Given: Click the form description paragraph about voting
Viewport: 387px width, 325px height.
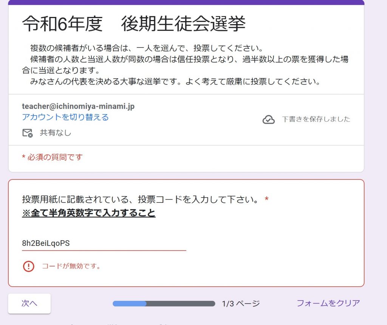Looking at the screenshot, I should click(185, 65).
